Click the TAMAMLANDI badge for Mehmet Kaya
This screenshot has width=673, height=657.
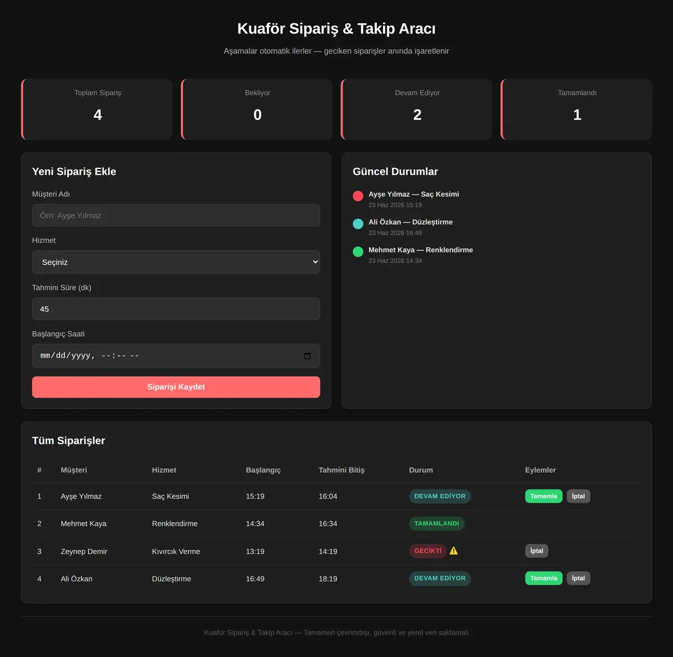tap(436, 524)
